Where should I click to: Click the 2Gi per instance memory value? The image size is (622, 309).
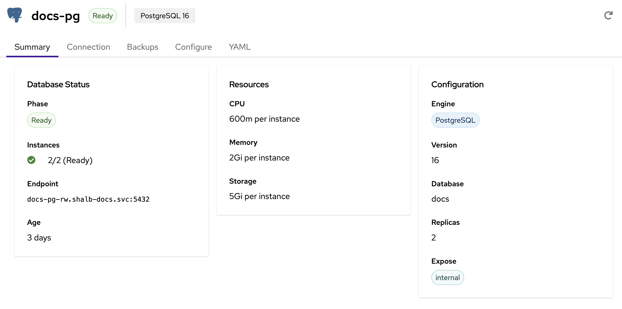click(x=259, y=158)
